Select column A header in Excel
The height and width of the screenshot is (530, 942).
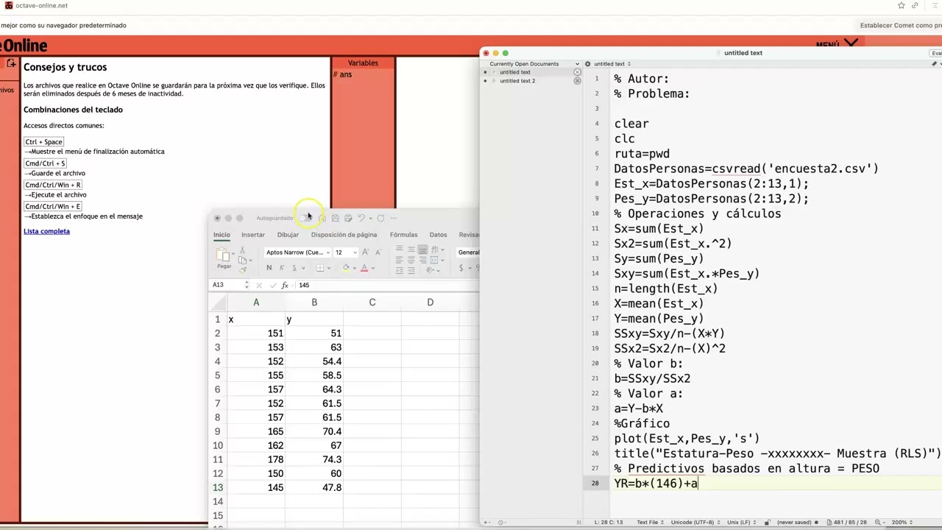[256, 303]
